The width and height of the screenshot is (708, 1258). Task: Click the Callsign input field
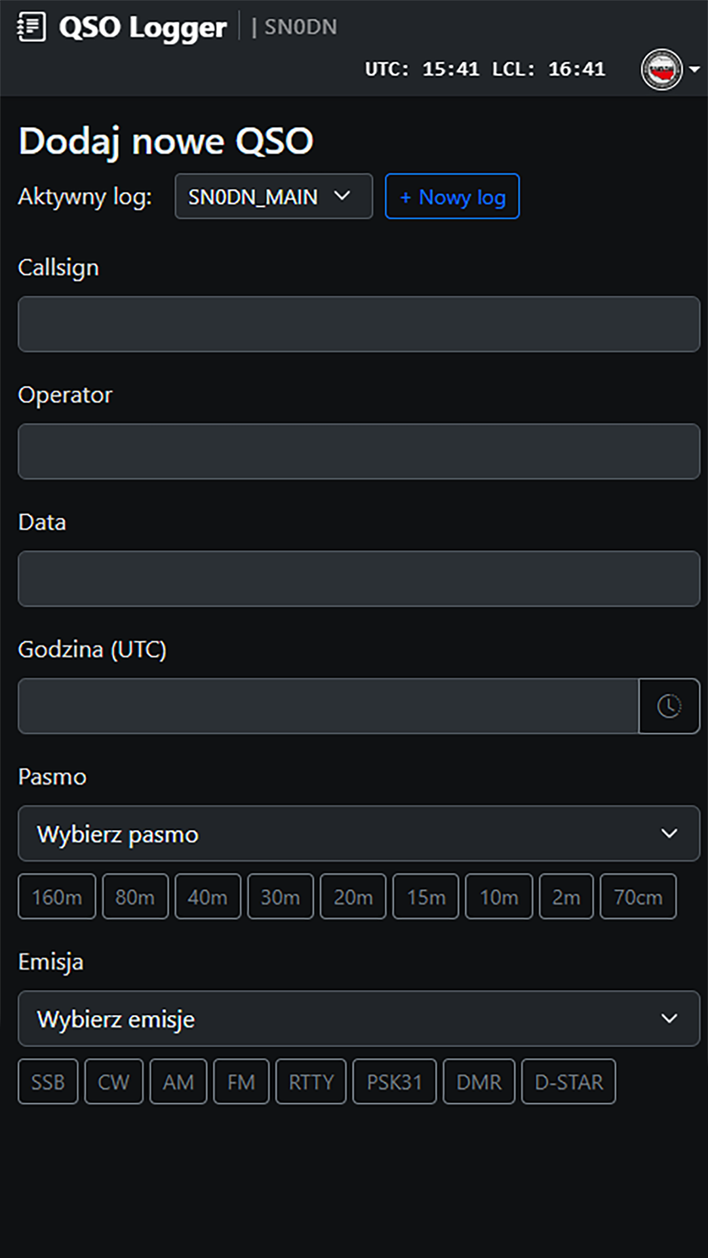(x=359, y=324)
